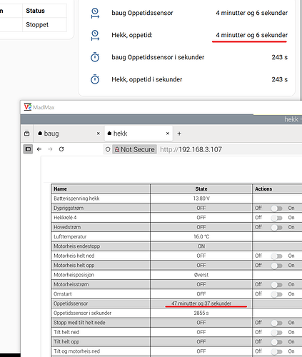Enable the Omstart switch
Viewport: 302px width, 357px height.
276,294
